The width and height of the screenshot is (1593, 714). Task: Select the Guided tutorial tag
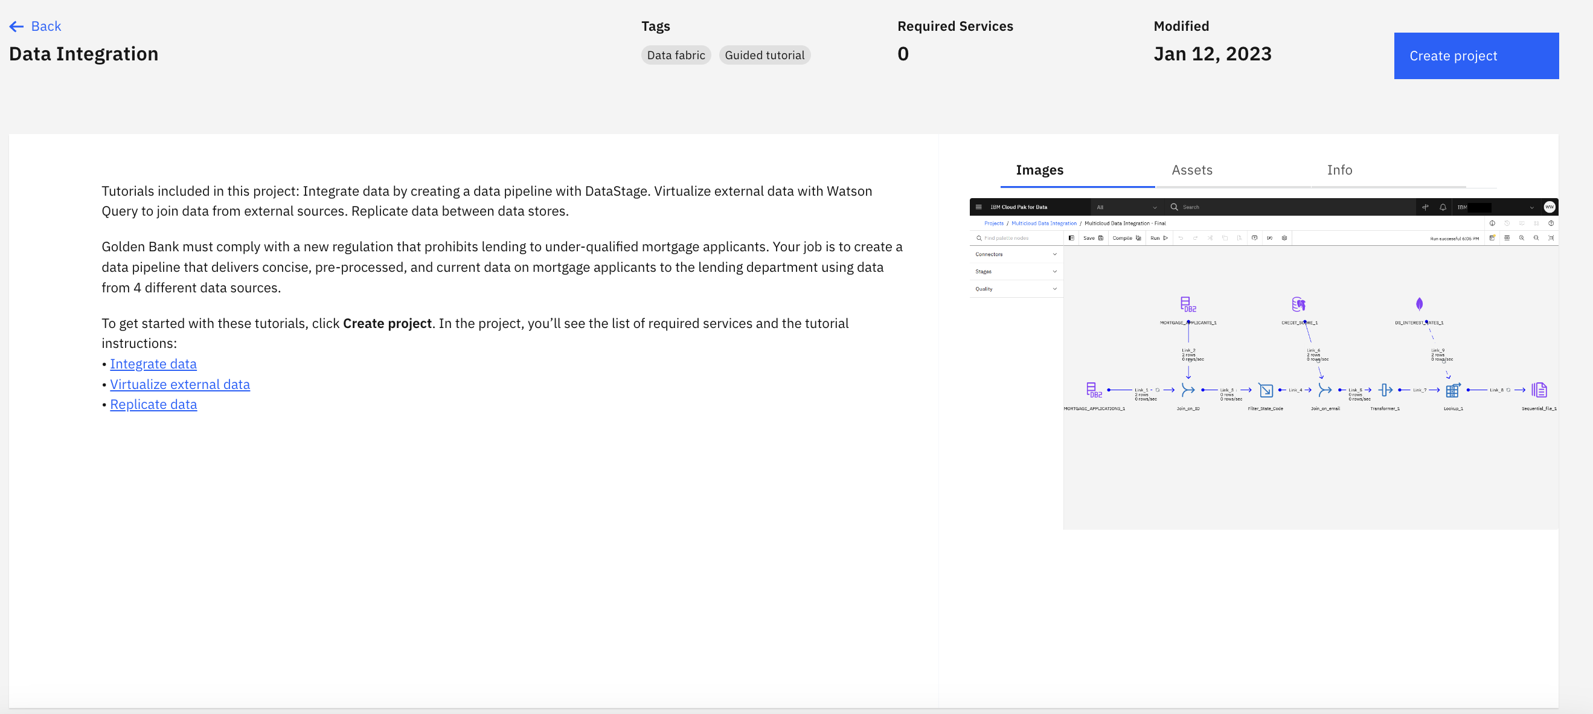pos(764,55)
